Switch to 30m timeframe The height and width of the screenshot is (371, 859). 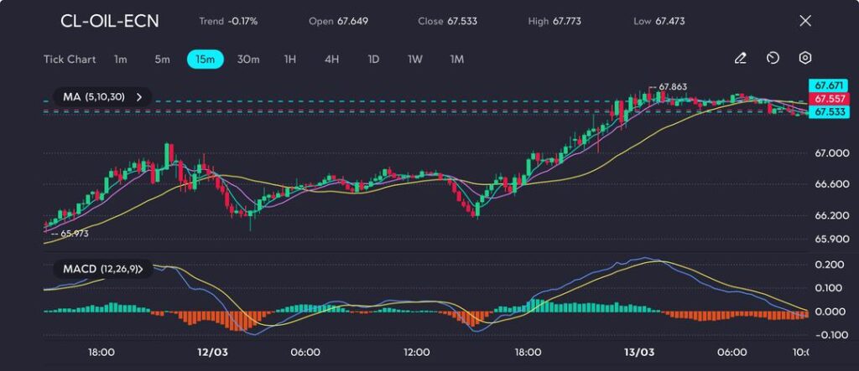coord(248,59)
